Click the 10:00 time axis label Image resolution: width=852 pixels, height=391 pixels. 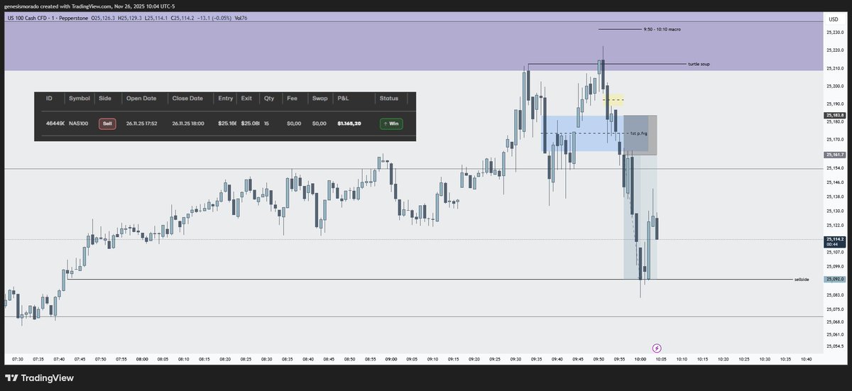640,360
